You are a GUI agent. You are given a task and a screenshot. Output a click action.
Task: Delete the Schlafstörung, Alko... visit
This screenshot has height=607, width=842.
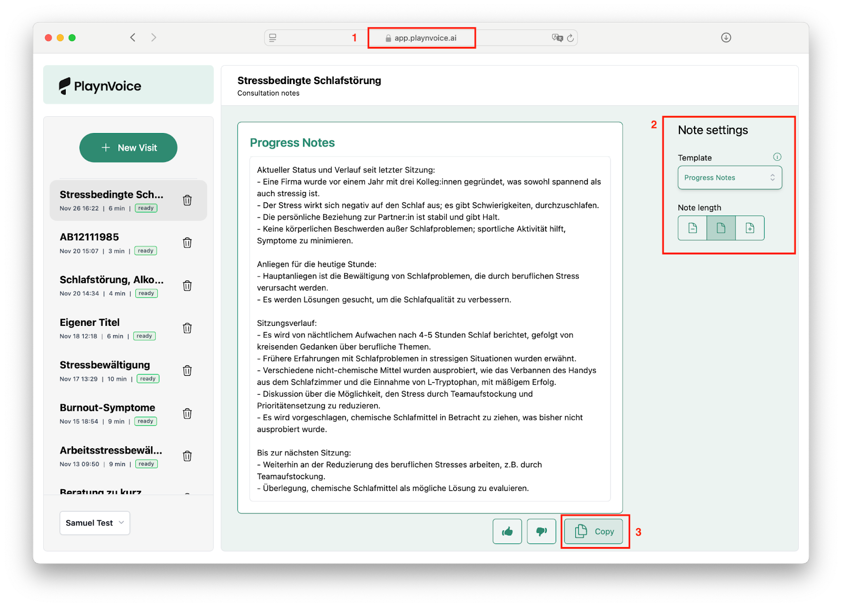coord(187,286)
